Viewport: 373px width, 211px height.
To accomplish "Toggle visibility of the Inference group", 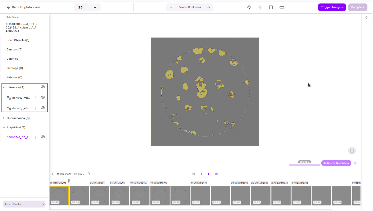I will 43,87.
